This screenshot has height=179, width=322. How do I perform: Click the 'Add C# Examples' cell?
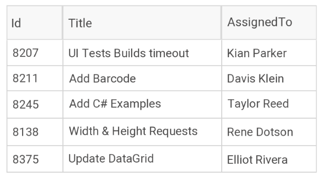[x=142, y=104]
